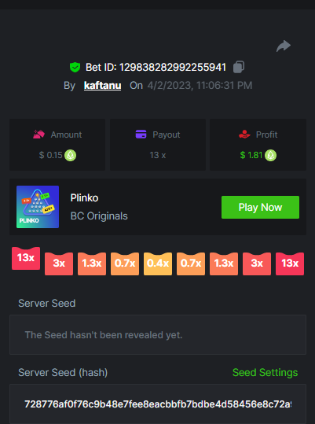Copy the Bet ID with copy icon

click(x=239, y=67)
